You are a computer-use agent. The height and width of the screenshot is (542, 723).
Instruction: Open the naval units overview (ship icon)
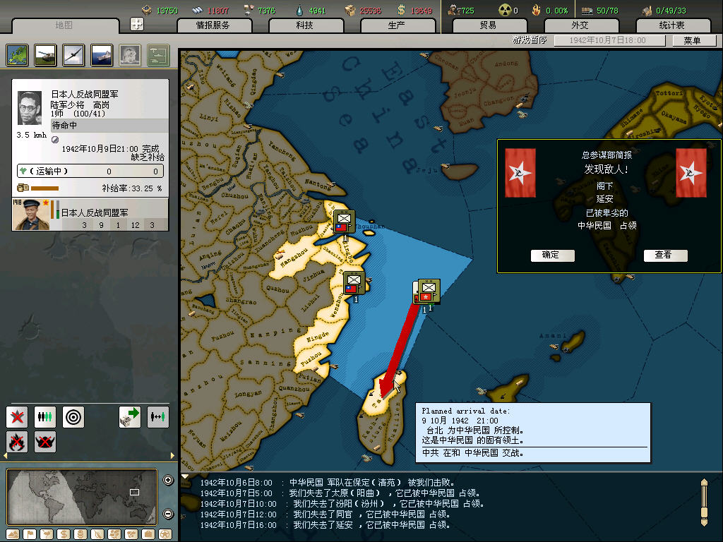click(102, 54)
